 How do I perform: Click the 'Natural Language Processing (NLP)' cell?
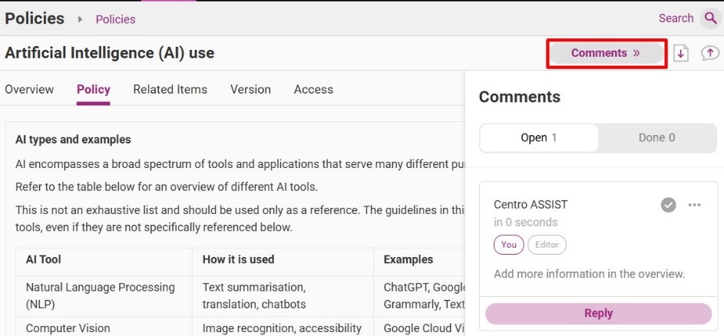click(x=104, y=296)
